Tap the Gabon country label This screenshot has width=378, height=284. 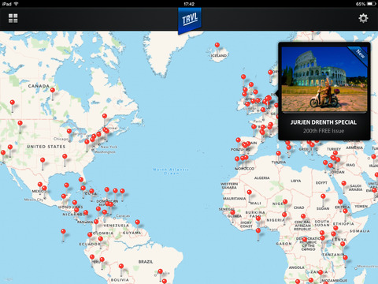283,244
